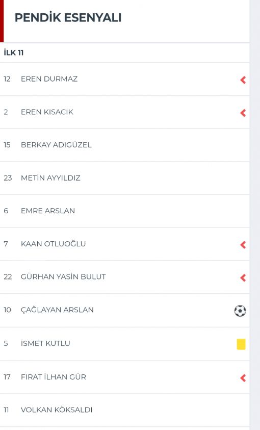This screenshot has width=260, height=430.
Task: Click İsmet Kutlu player name
Action: [x=45, y=343]
